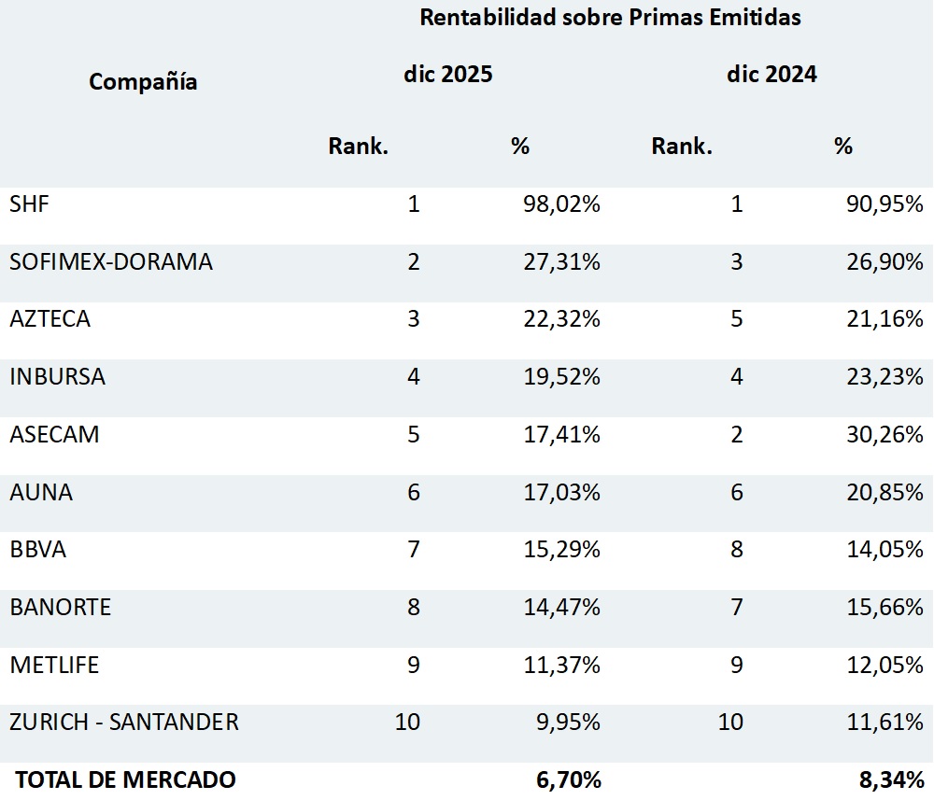Select the ASECAM company cell
934x800 pixels.
pyautogui.click(x=54, y=435)
